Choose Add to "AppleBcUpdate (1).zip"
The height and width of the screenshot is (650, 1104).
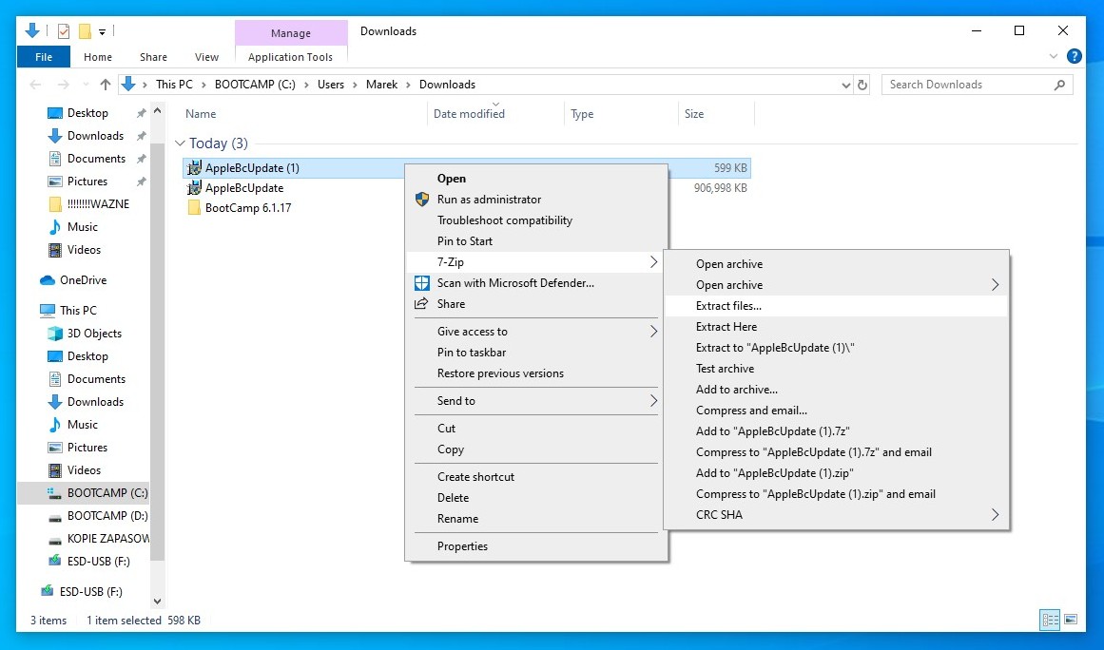coord(837,473)
